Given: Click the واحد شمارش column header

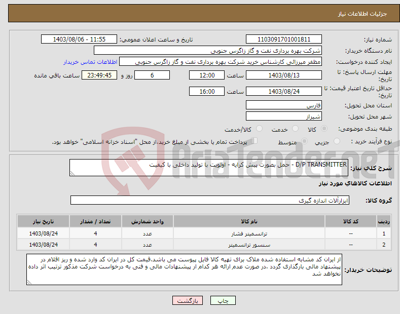Looking at the screenshot, I should 148,221.
